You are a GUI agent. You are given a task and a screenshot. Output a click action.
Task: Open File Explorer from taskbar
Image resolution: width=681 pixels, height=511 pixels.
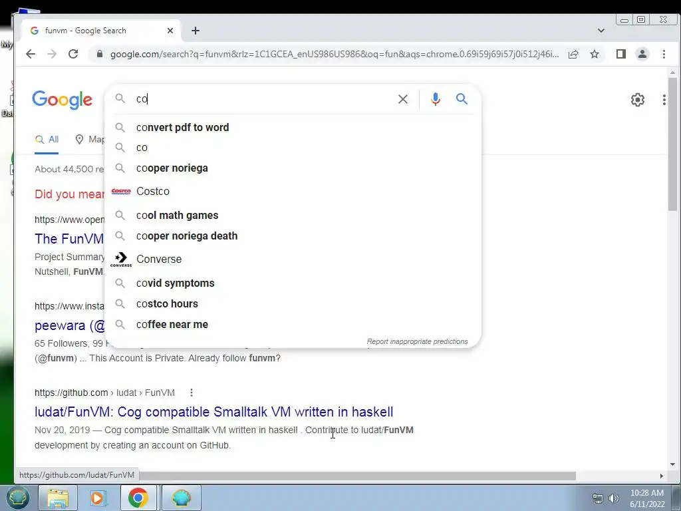(58, 498)
